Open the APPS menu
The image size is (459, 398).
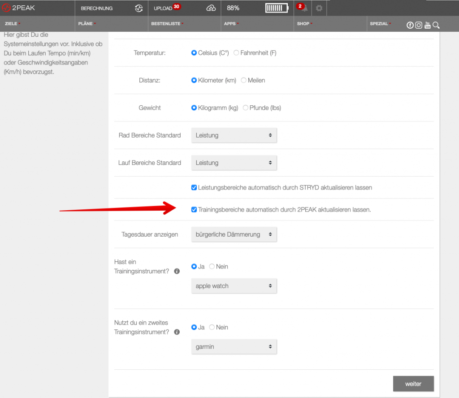(x=231, y=24)
